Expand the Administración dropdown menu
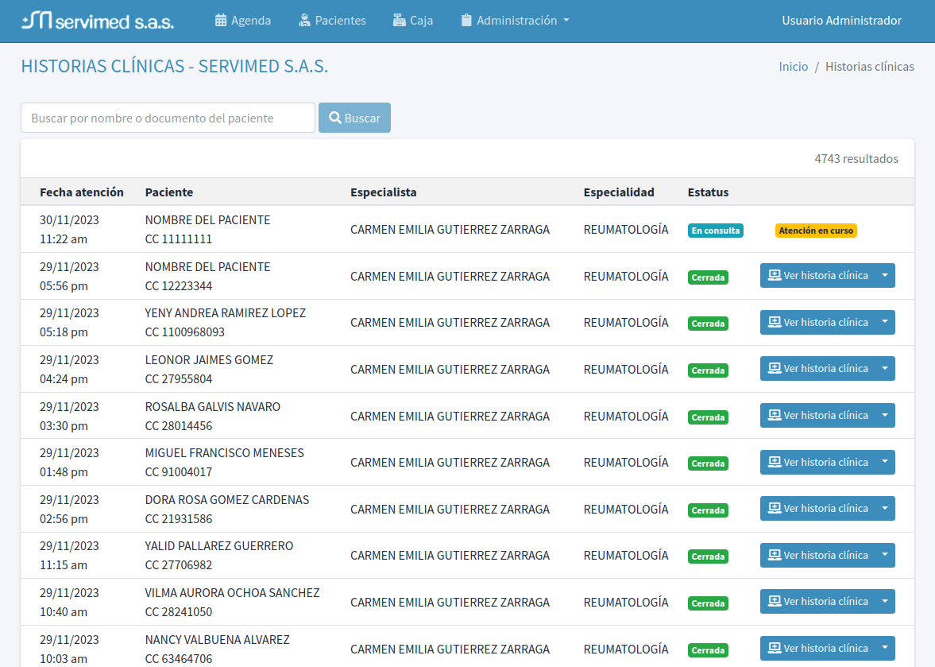 click(x=566, y=21)
